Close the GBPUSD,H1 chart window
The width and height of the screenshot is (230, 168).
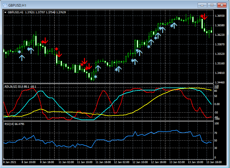[222, 5]
